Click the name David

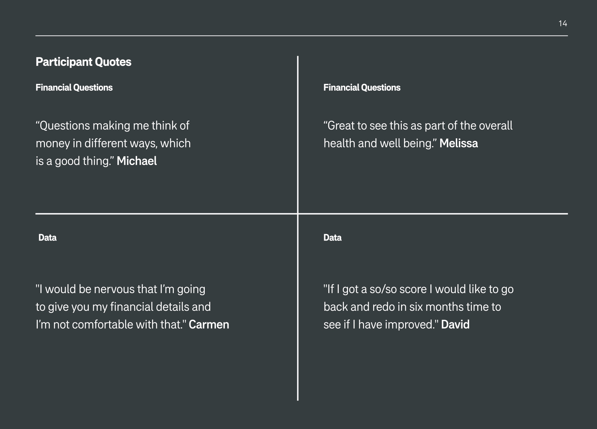point(455,325)
